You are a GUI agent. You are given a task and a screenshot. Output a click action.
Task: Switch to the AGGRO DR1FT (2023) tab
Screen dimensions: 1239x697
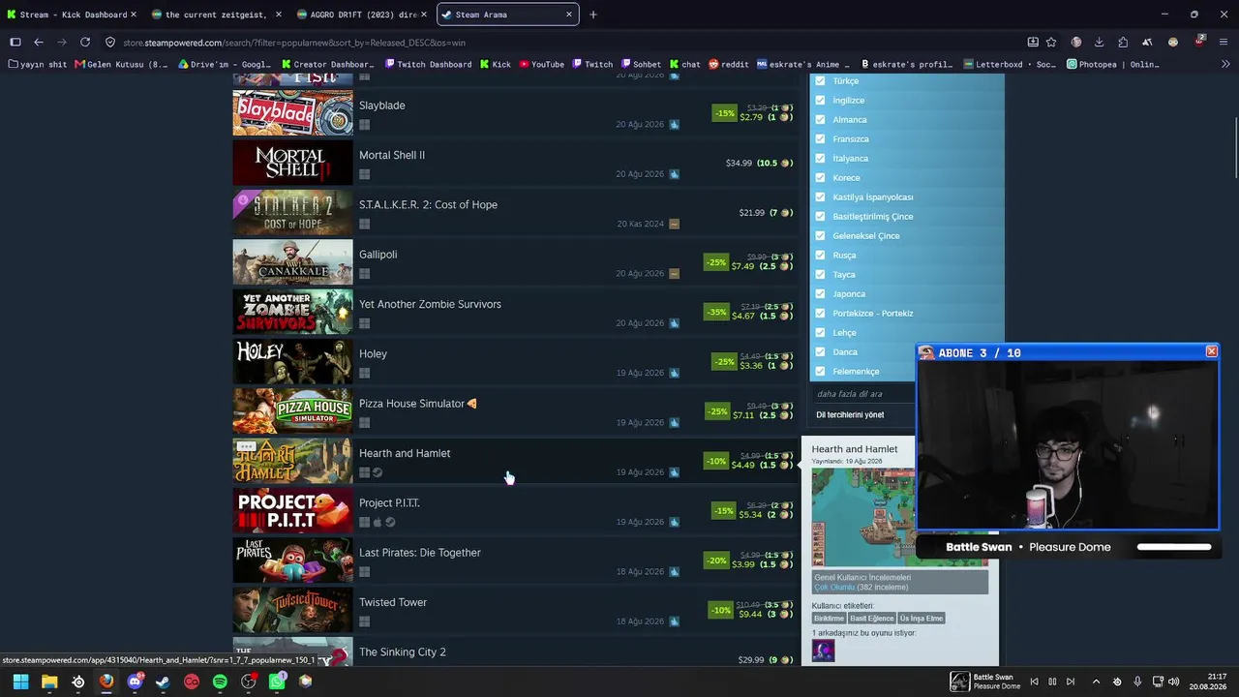(363, 15)
